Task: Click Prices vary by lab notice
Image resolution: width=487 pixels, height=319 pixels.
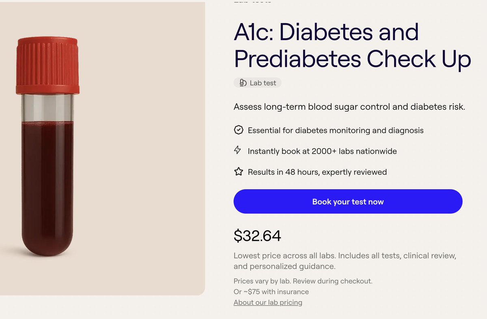Action: point(303,281)
